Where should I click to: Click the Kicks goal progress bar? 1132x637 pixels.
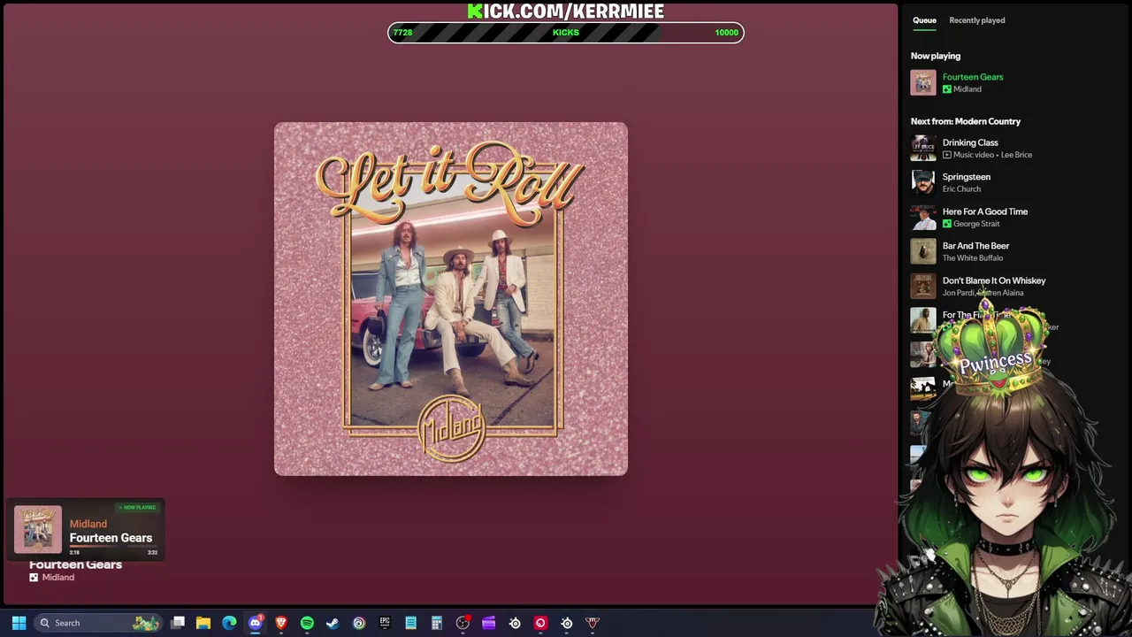(x=566, y=33)
